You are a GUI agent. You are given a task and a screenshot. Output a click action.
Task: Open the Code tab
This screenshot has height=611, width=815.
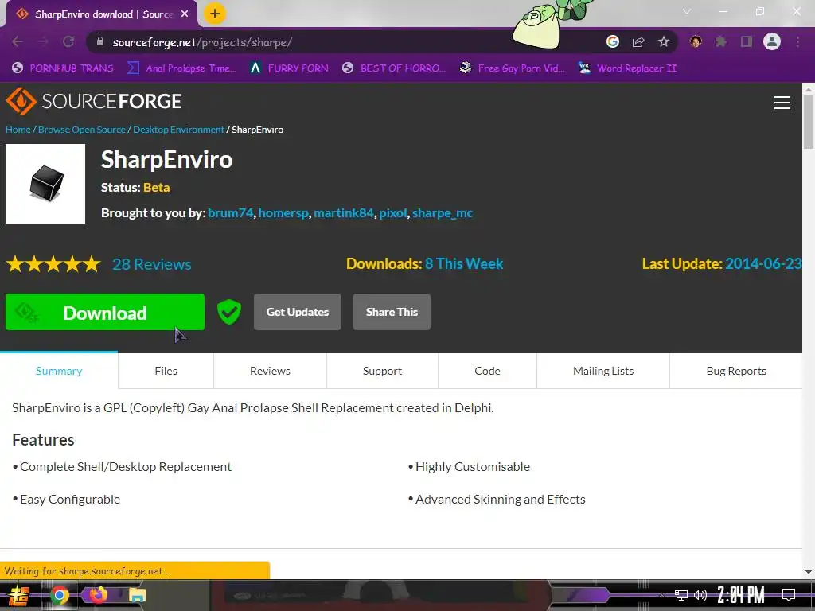click(487, 371)
